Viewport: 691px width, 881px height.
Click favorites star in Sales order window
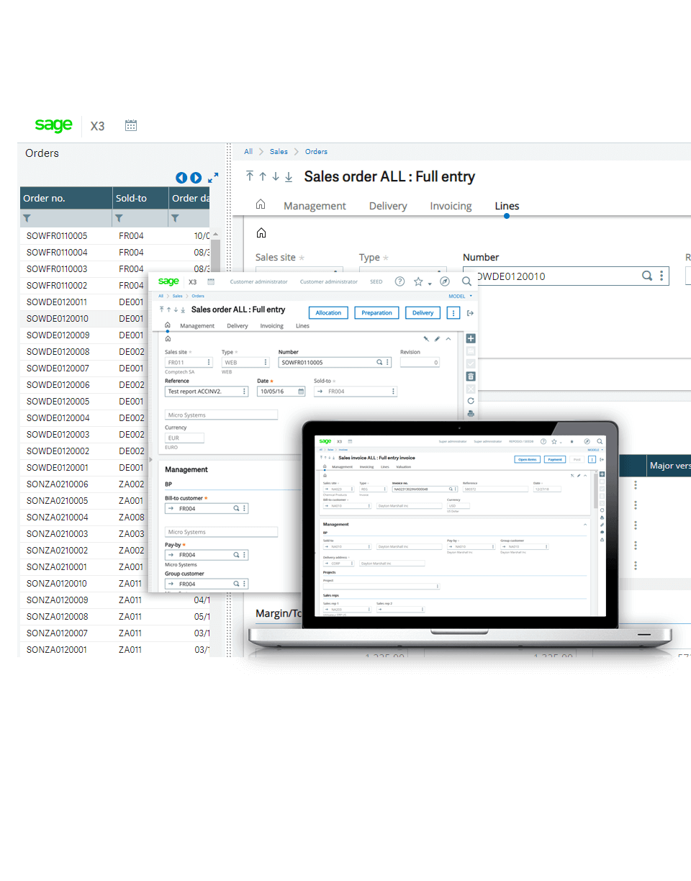(417, 281)
